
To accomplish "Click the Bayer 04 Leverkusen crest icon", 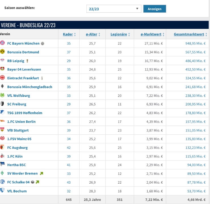I will (3, 69).
